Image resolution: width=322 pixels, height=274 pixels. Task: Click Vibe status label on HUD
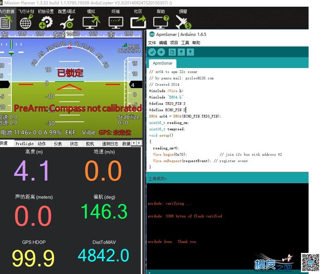pyautogui.click(x=89, y=133)
